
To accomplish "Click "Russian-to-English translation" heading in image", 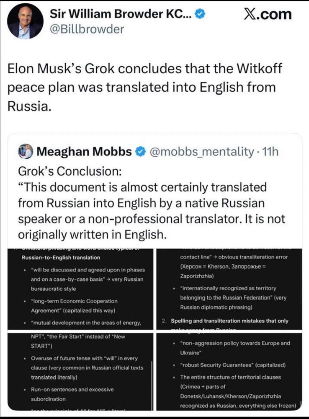I will point(61,257).
